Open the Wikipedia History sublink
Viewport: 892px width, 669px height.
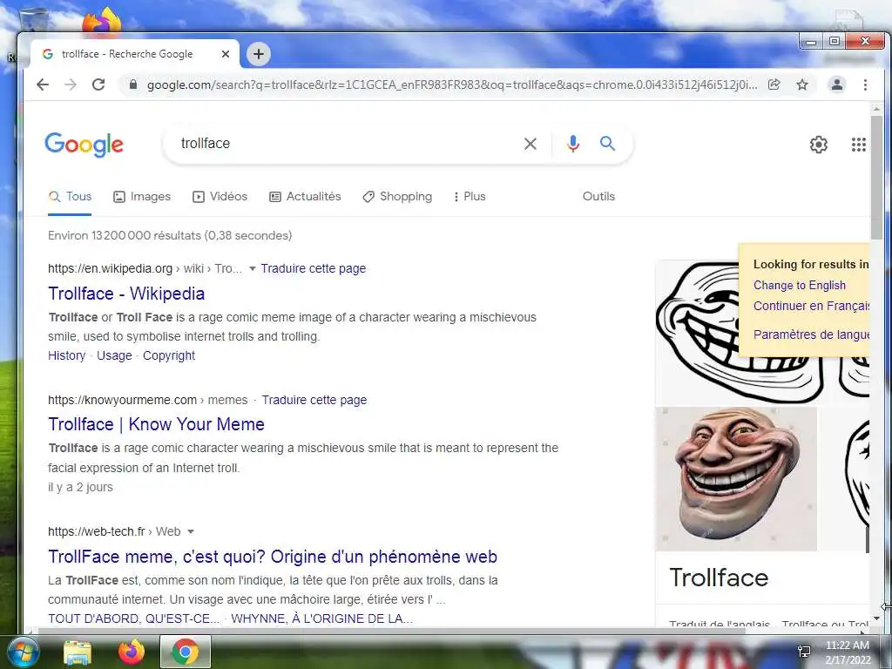[x=66, y=355]
